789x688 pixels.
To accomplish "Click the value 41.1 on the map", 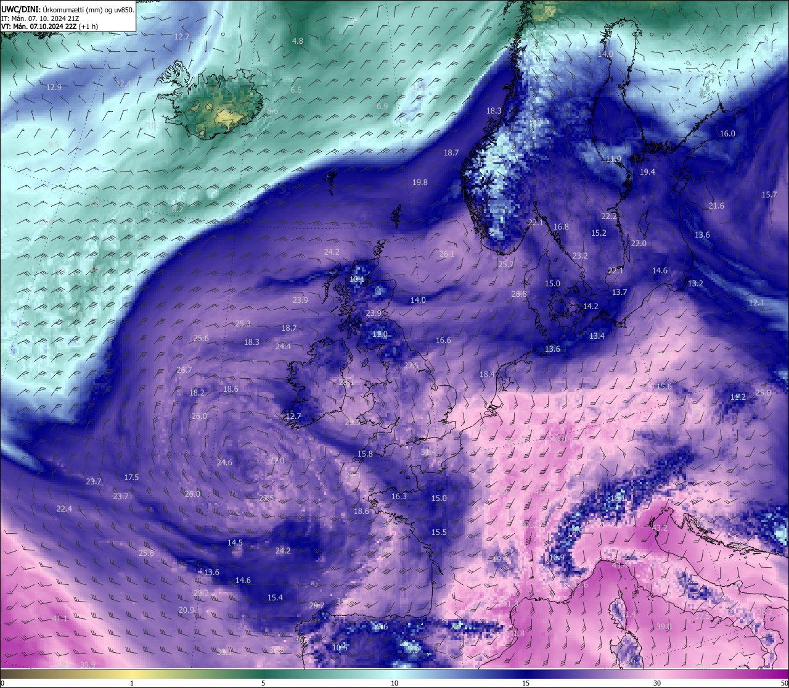I will coord(60,618).
